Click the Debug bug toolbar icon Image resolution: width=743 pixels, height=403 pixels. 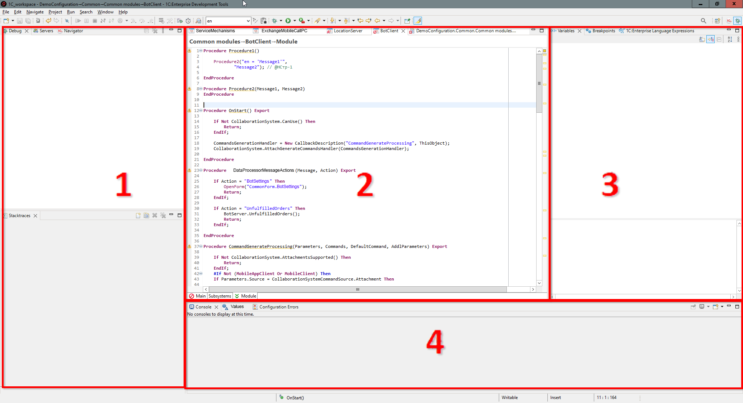pyautogui.click(x=275, y=21)
